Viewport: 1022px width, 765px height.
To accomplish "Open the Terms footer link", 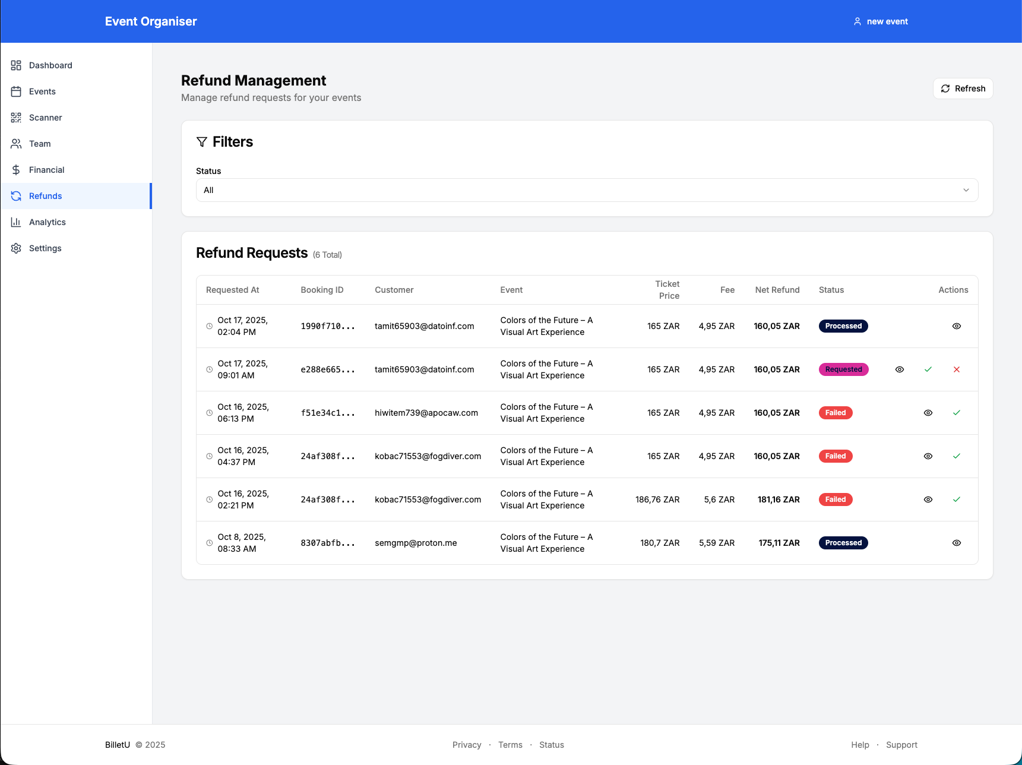I will pyautogui.click(x=510, y=745).
